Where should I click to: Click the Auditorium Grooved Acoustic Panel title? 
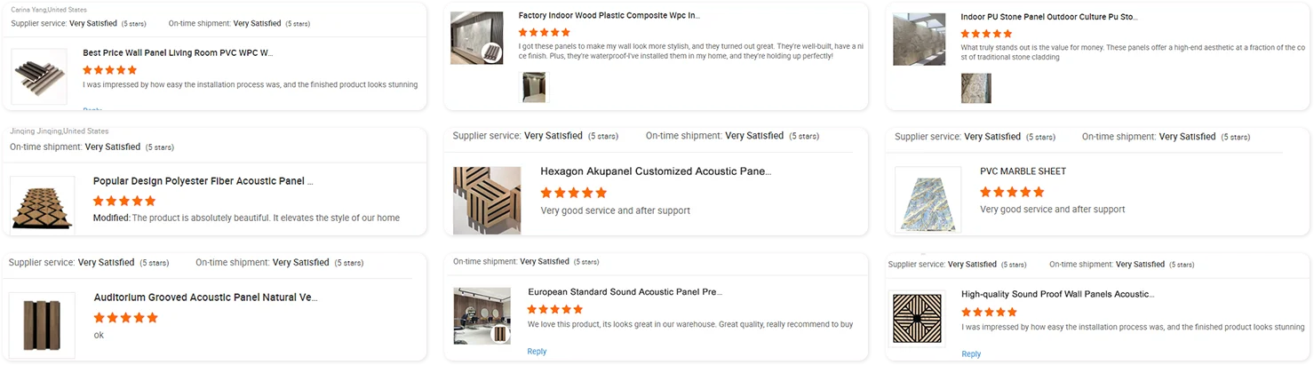205,298
